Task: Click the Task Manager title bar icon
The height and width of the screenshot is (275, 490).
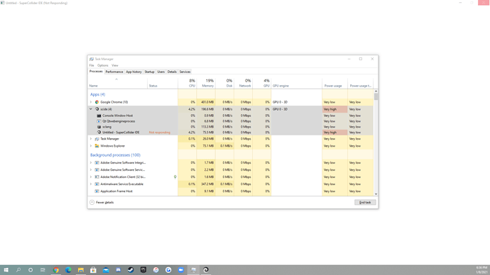Action: tap(92, 59)
